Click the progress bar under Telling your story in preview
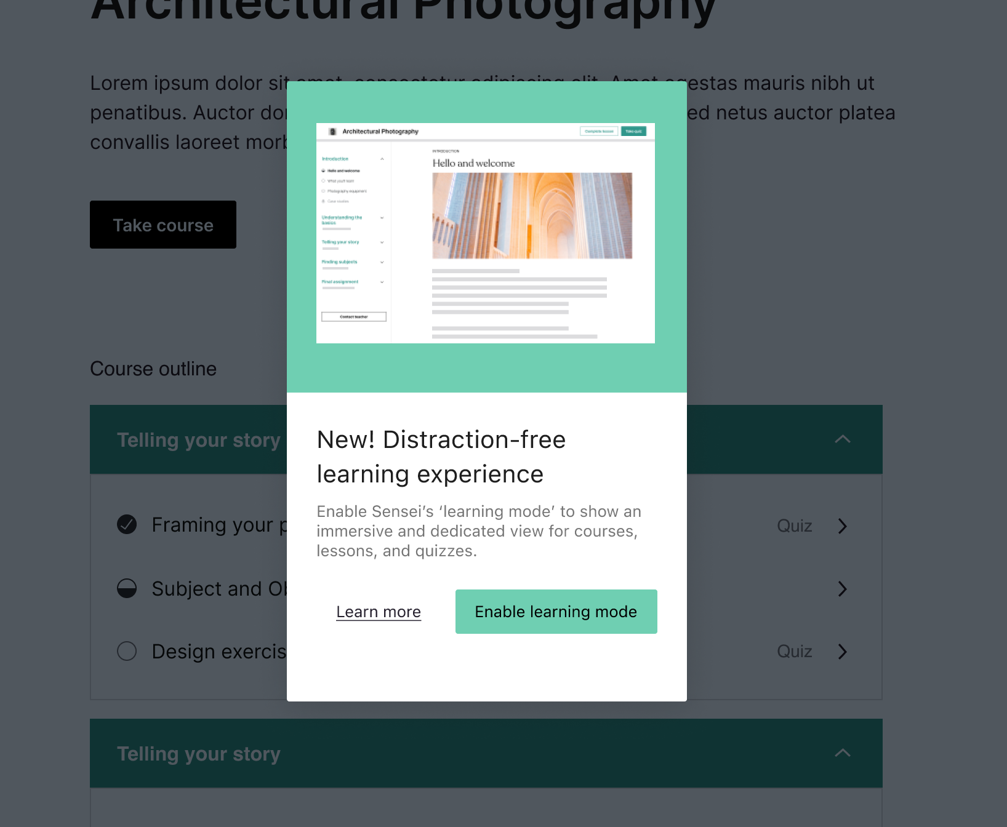Viewport: 1007px width, 827px height. click(x=331, y=249)
